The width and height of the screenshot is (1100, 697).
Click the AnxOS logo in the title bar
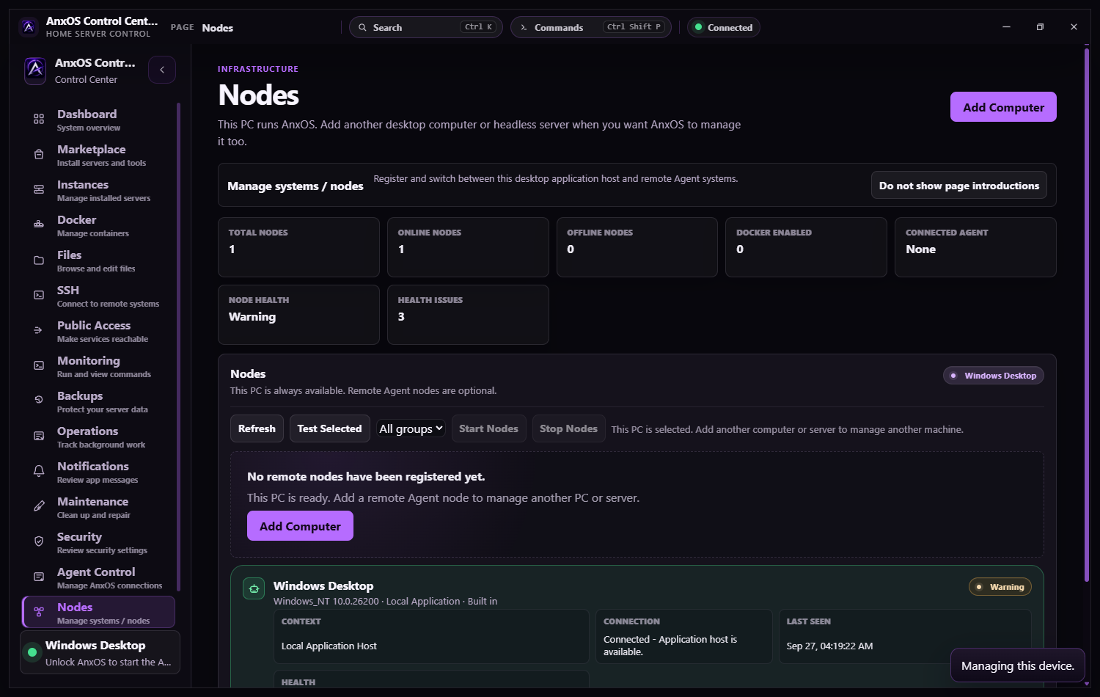(x=29, y=27)
